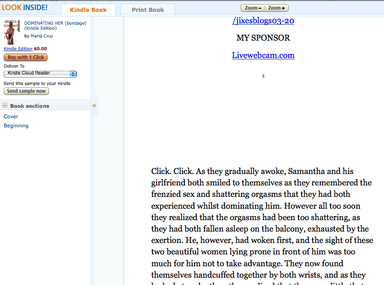Image resolution: width=384 pixels, height=285 pixels.
Task: Follow the /jixesblogs03-20 link
Action: click(x=263, y=21)
